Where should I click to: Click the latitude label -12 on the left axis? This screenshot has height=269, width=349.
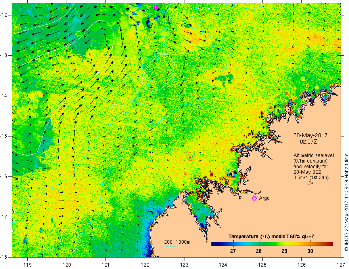(5, 15)
